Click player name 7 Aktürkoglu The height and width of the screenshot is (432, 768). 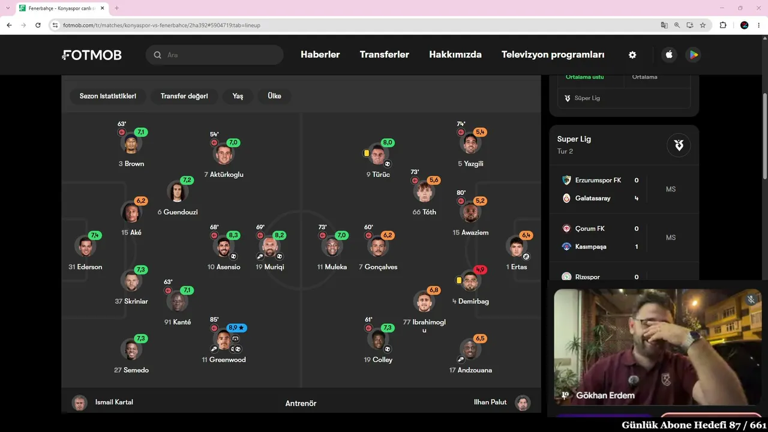pos(224,175)
